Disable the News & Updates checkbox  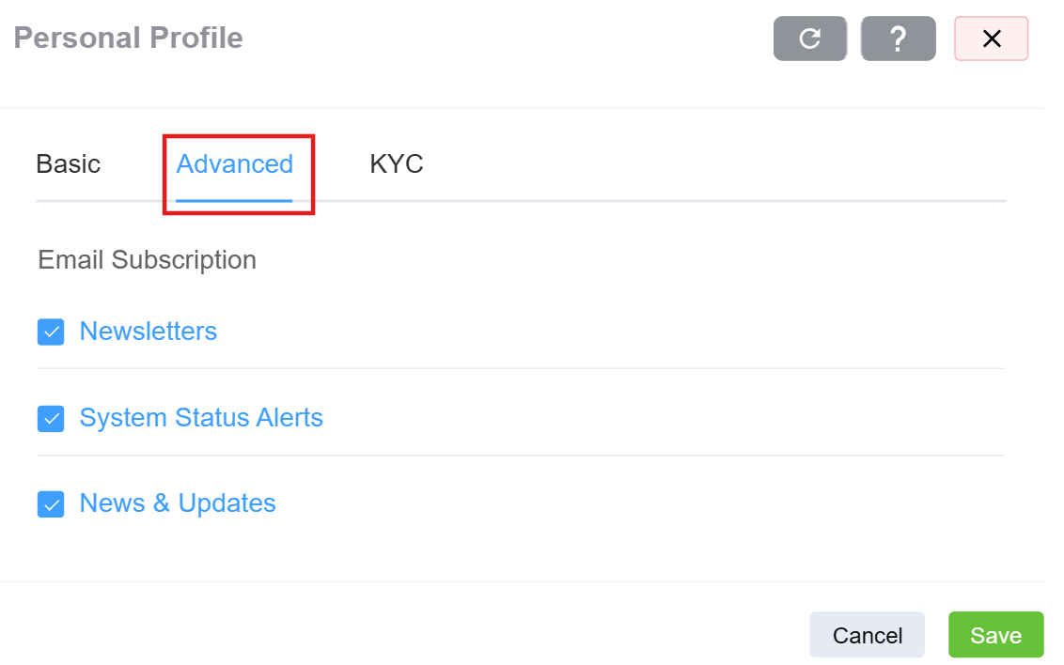(51, 504)
